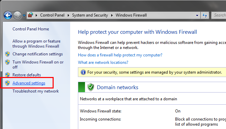Click shield icon next to Turn Windows Firewall

point(7,62)
